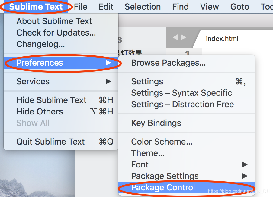Open the Goto menu
Screen dimensions: 273x197
click(x=239, y=7)
